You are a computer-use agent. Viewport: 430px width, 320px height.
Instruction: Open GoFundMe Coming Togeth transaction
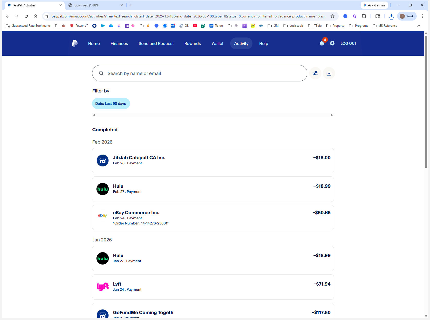pos(213,311)
